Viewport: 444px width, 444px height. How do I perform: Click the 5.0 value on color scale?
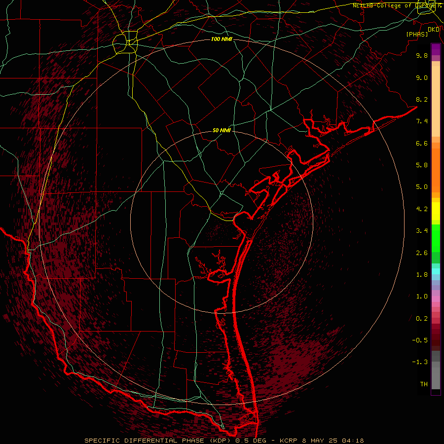tap(422, 187)
